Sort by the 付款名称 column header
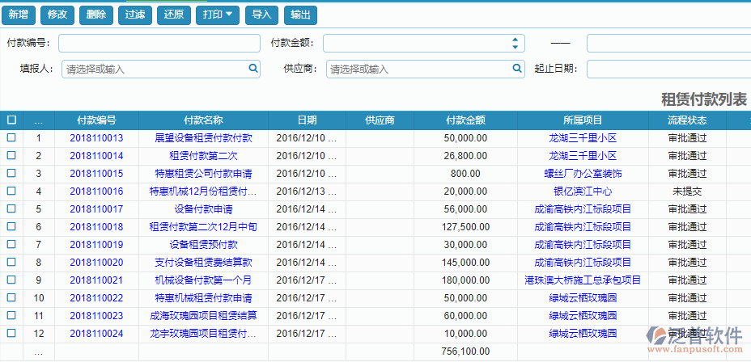This screenshot has width=751, height=362. pyautogui.click(x=204, y=120)
